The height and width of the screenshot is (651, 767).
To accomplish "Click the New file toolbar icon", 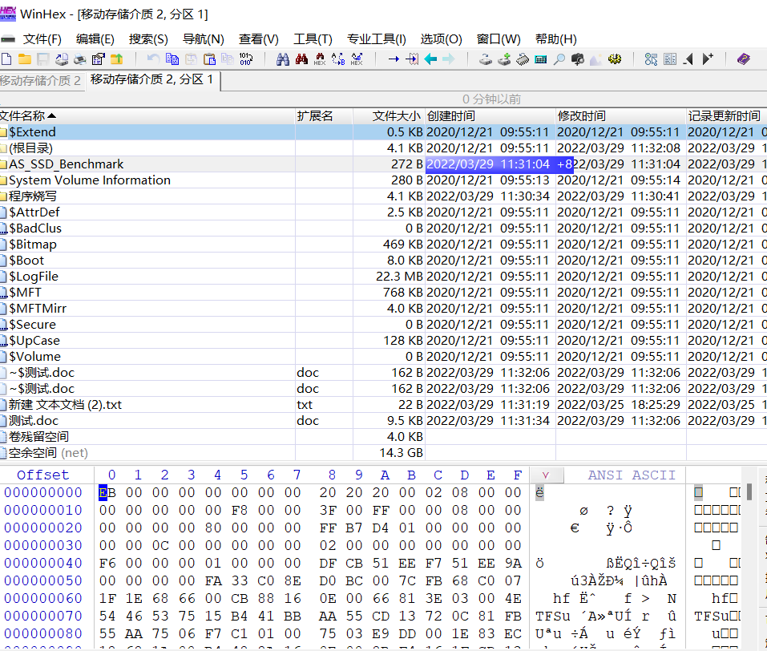I will click(x=6, y=59).
